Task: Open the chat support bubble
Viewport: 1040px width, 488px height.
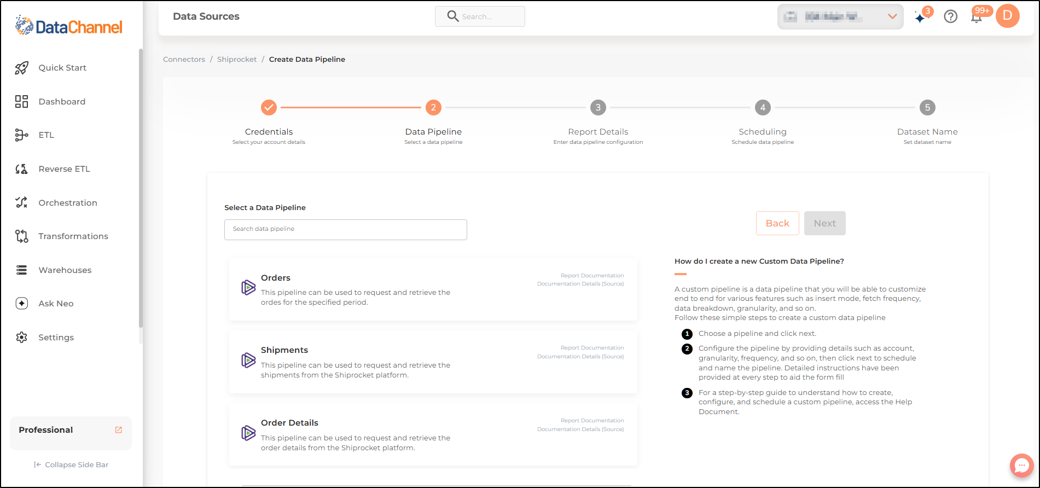Action: click(1021, 466)
